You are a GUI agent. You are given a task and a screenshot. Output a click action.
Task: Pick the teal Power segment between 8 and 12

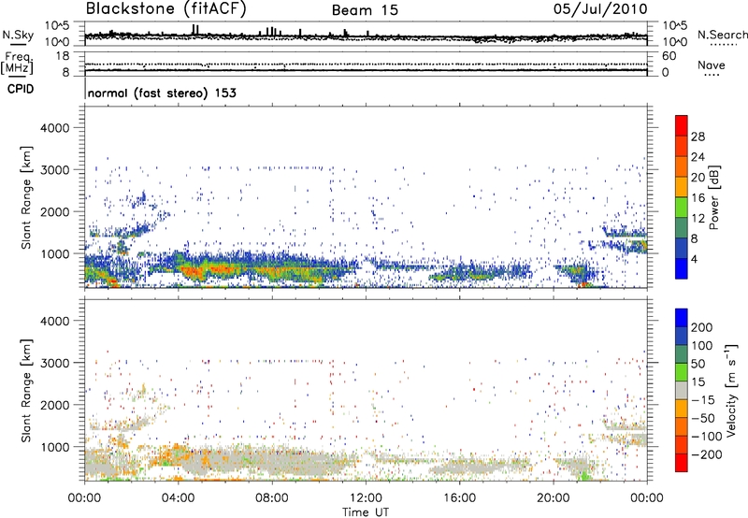(x=682, y=228)
